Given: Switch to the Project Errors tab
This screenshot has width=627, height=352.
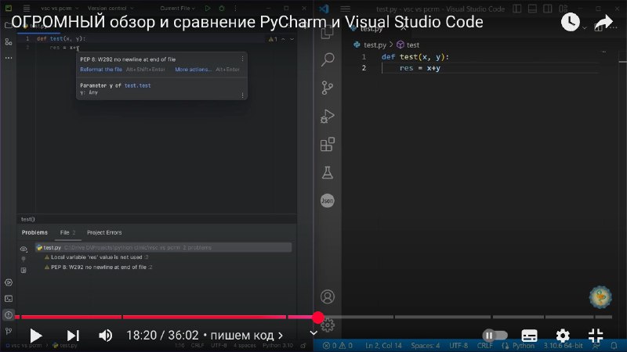Looking at the screenshot, I should point(104,232).
